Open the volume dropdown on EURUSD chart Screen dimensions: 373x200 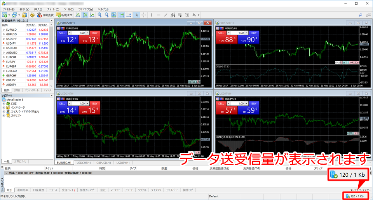pyautogui.click(x=70, y=33)
